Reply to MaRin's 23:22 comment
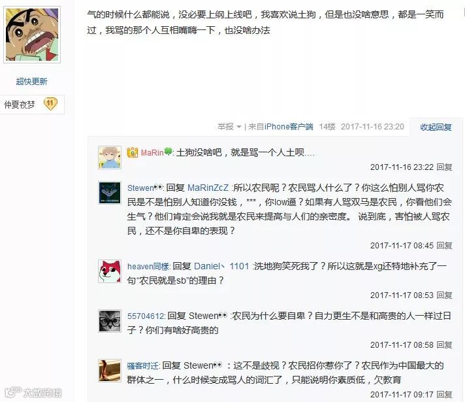465x402 pixels. [444, 167]
